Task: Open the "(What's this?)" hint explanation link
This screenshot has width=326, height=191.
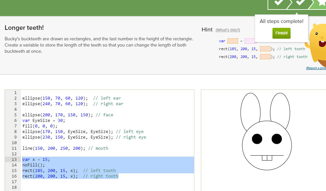Action: (x=228, y=30)
